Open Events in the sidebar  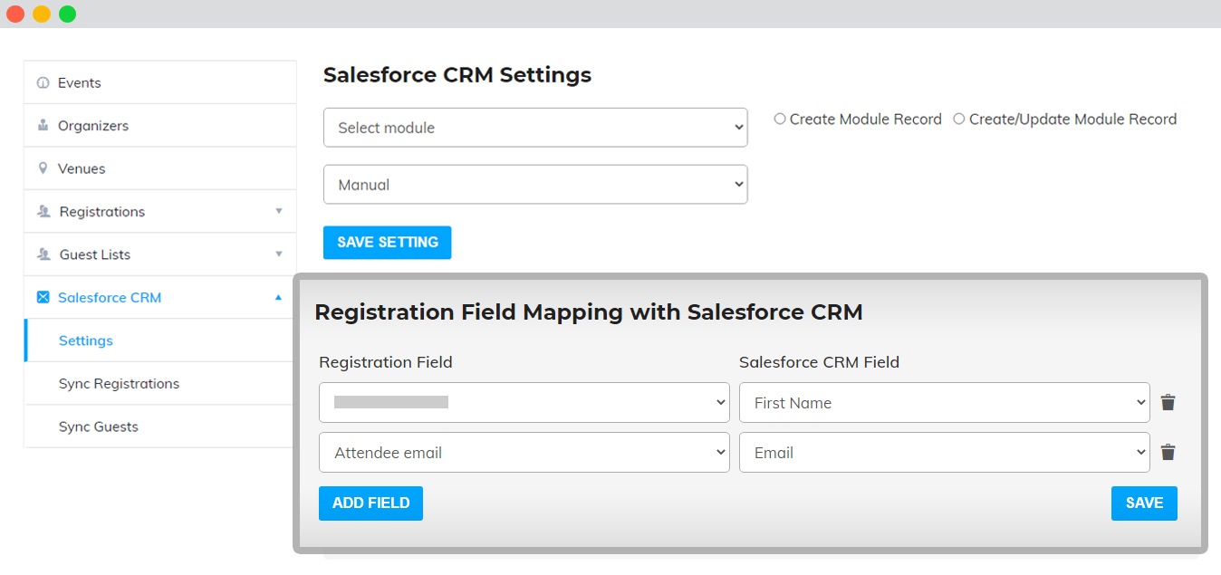click(160, 82)
